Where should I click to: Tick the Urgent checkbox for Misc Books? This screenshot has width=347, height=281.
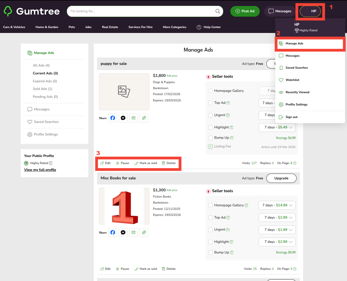[x=210, y=230]
